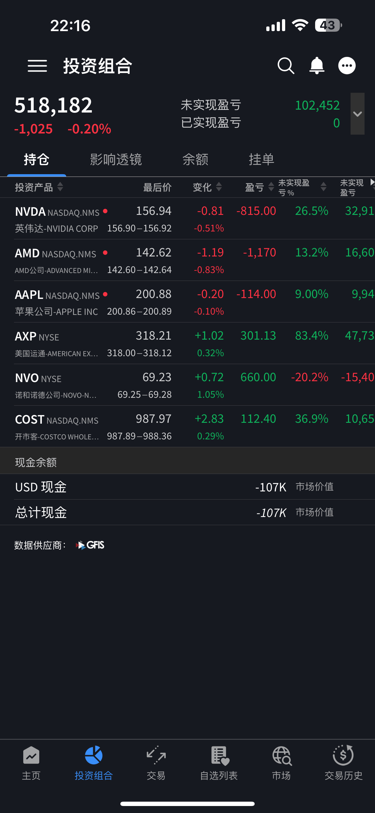The height and width of the screenshot is (813, 375).
Task: Go to the 主页 home icon
Action: pos(31,755)
